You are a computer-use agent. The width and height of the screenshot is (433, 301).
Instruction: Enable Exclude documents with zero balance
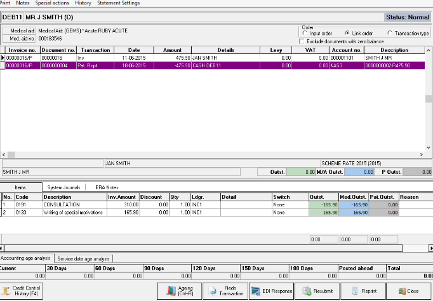[x=302, y=41]
